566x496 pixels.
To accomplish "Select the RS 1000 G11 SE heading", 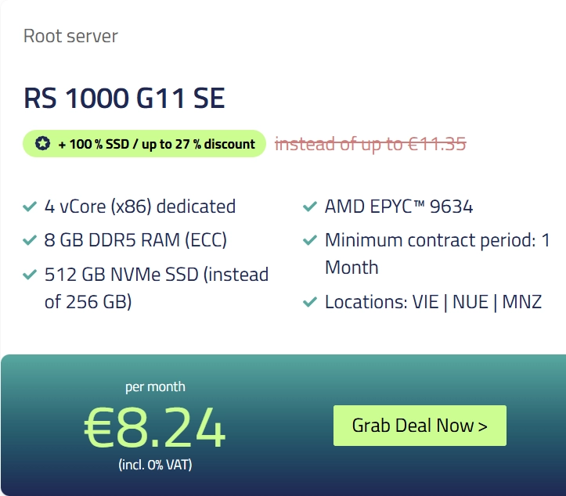I will (x=124, y=98).
